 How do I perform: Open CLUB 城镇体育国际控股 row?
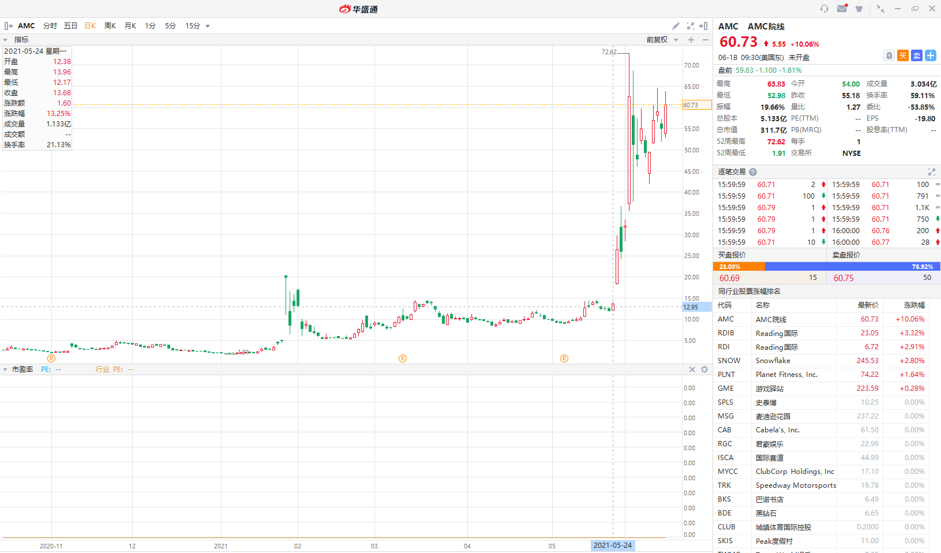point(821,527)
